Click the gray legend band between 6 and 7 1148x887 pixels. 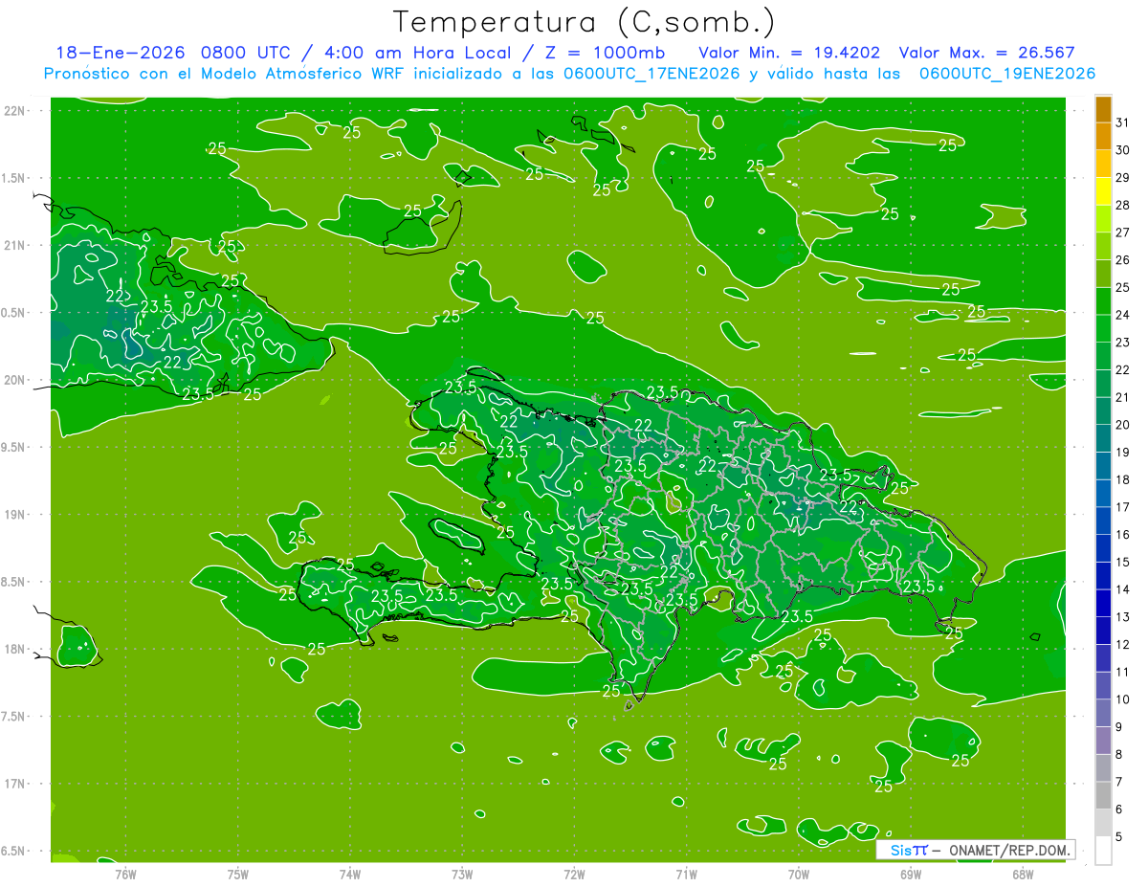pyautogui.click(x=1103, y=795)
